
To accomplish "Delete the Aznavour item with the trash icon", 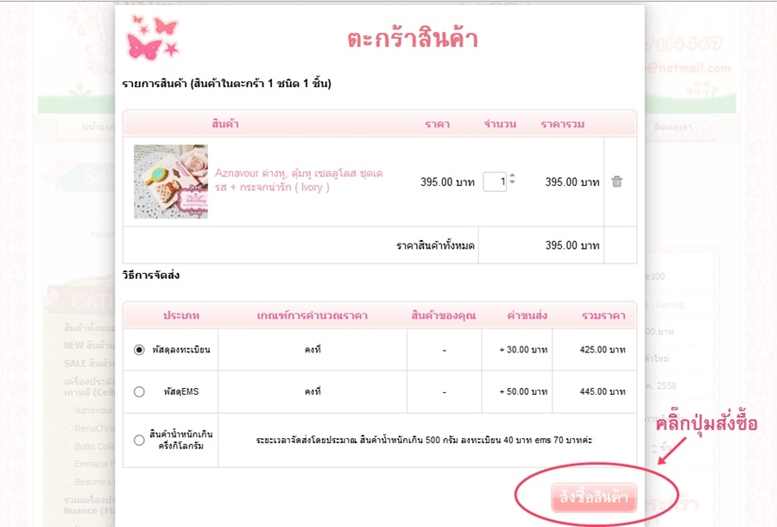I will [x=616, y=181].
